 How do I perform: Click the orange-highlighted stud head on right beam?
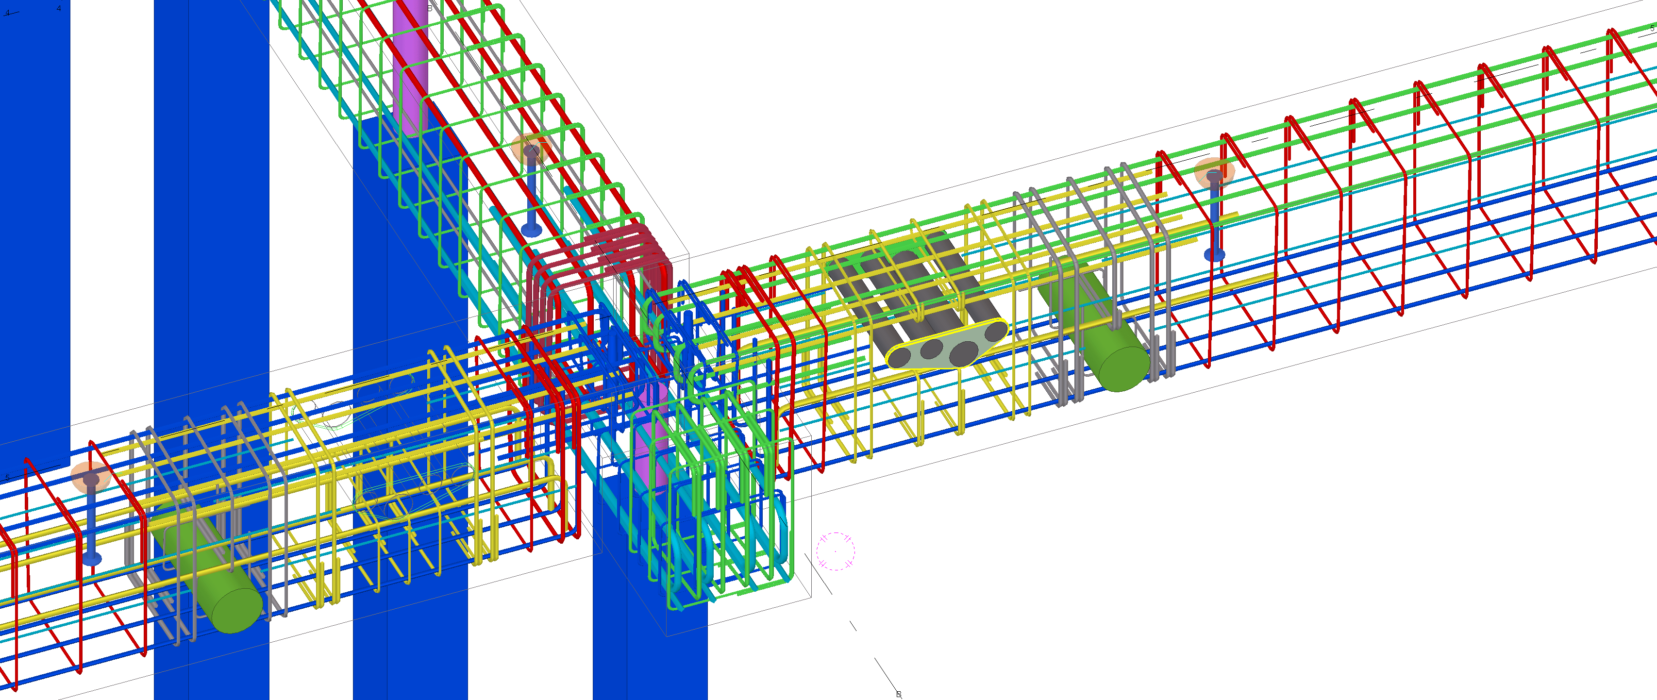tap(1214, 174)
